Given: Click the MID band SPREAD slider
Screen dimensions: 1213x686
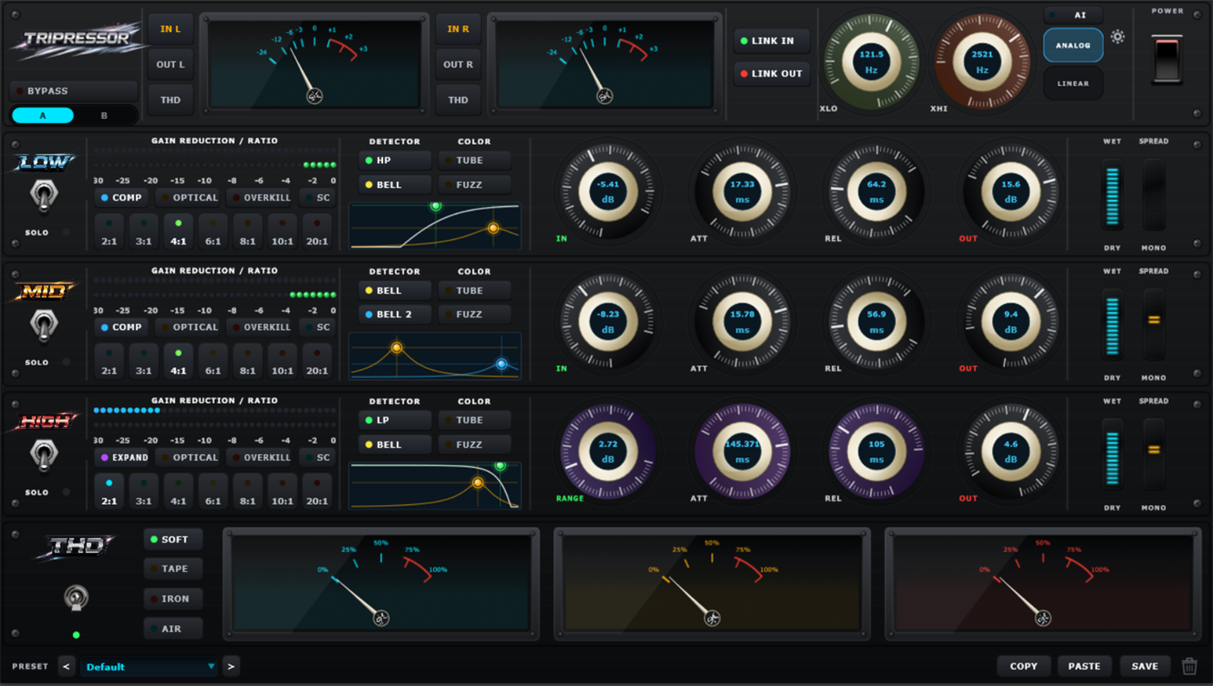Looking at the screenshot, I should [1154, 325].
